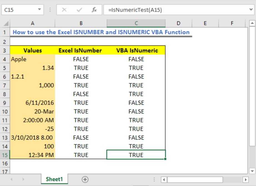Click the Insert Function fx icon
The image size is (256, 186).
click(94, 10)
